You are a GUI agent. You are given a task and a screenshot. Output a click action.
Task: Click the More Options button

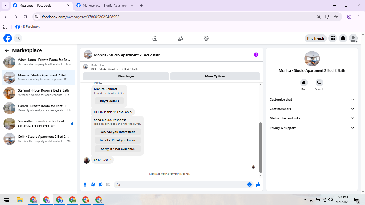pyautogui.click(x=215, y=76)
